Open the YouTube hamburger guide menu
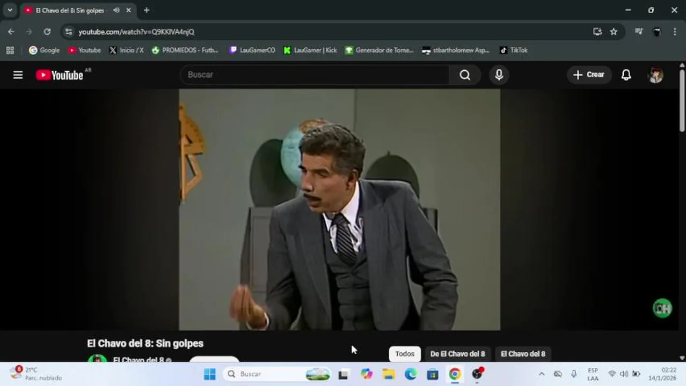The height and width of the screenshot is (386, 686). click(18, 75)
